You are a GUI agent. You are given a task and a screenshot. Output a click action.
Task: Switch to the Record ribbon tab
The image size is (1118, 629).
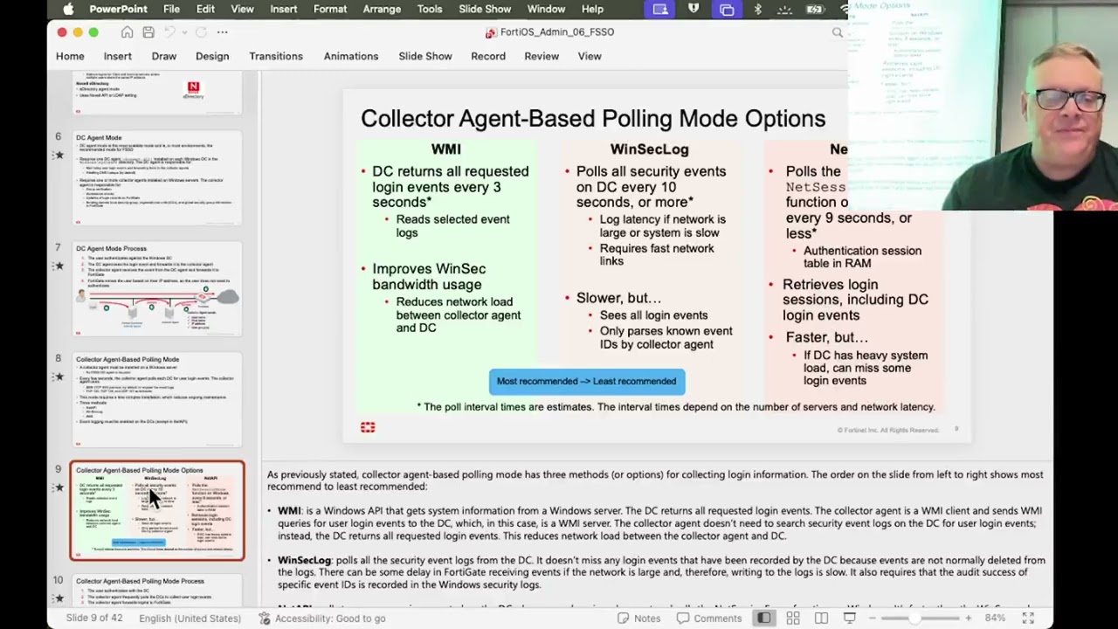[x=488, y=56]
